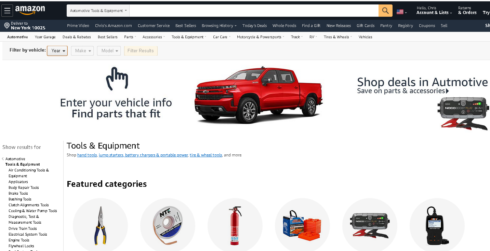Follow the jump starters link
Screen dimensions: 490x251
click(111, 155)
